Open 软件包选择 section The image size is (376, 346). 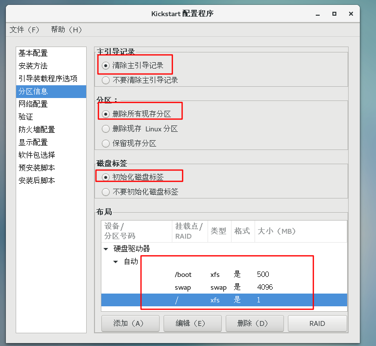click(51, 155)
